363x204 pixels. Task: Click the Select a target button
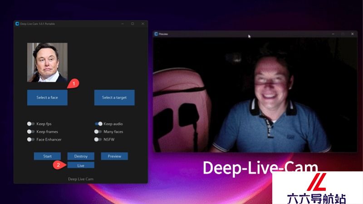pos(114,97)
